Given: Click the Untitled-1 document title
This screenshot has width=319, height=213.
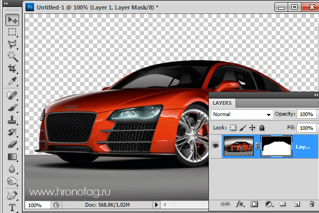Looking at the screenshot, I should coord(95,7).
